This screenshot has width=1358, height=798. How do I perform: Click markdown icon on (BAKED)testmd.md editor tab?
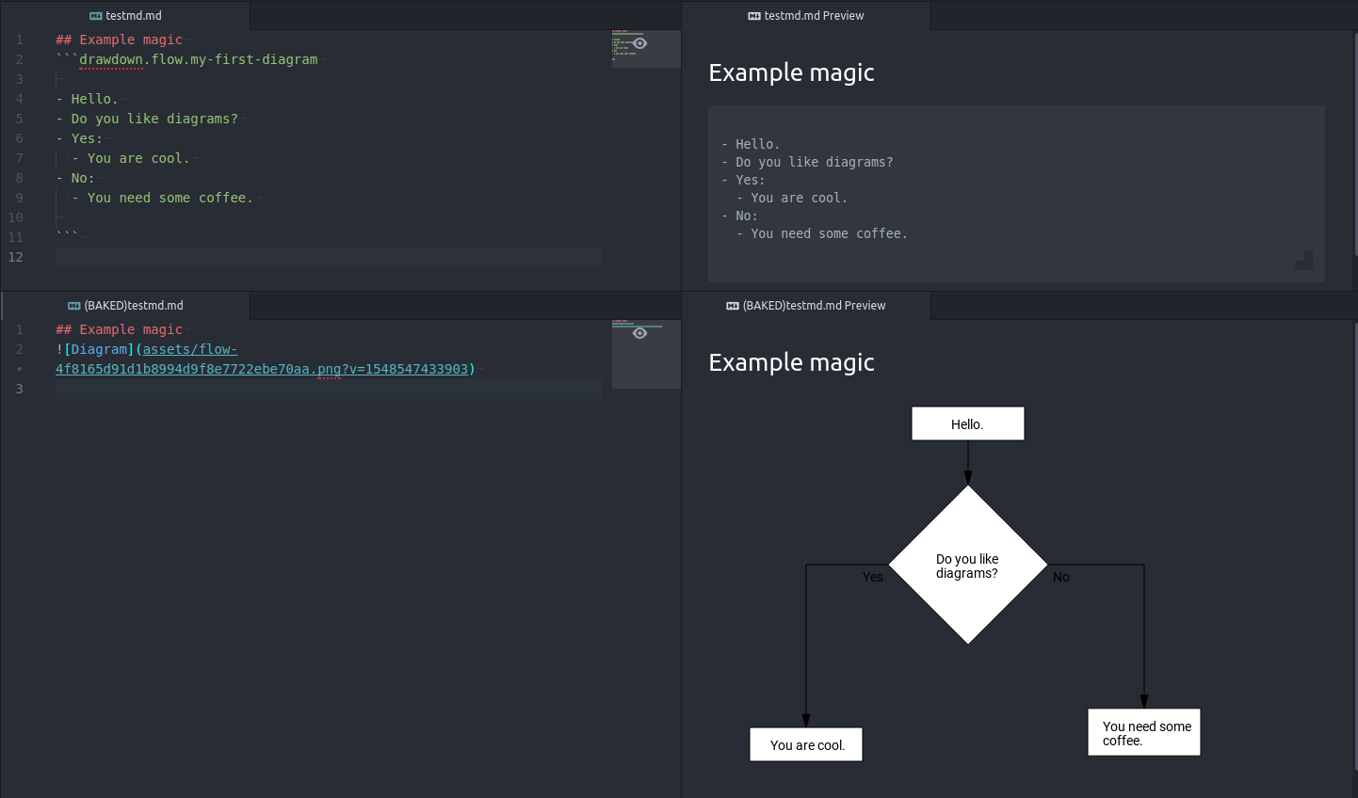(73, 306)
